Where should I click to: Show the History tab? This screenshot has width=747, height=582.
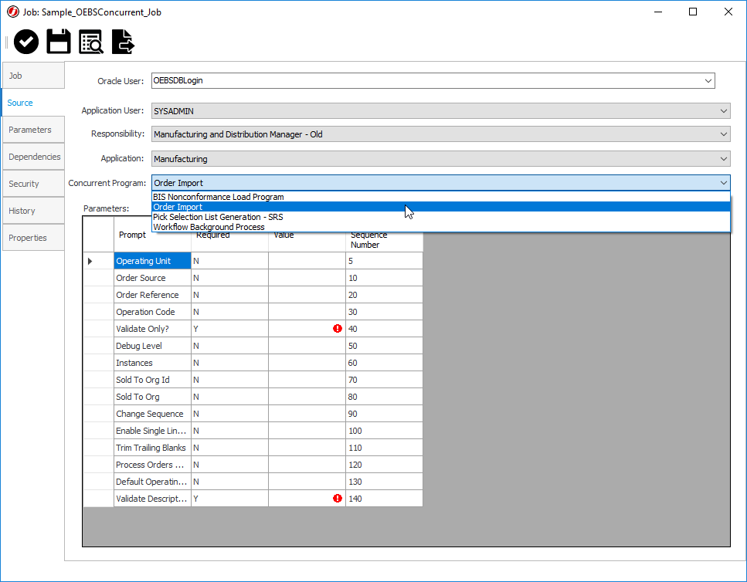pyautogui.click(x=33, y=211)
